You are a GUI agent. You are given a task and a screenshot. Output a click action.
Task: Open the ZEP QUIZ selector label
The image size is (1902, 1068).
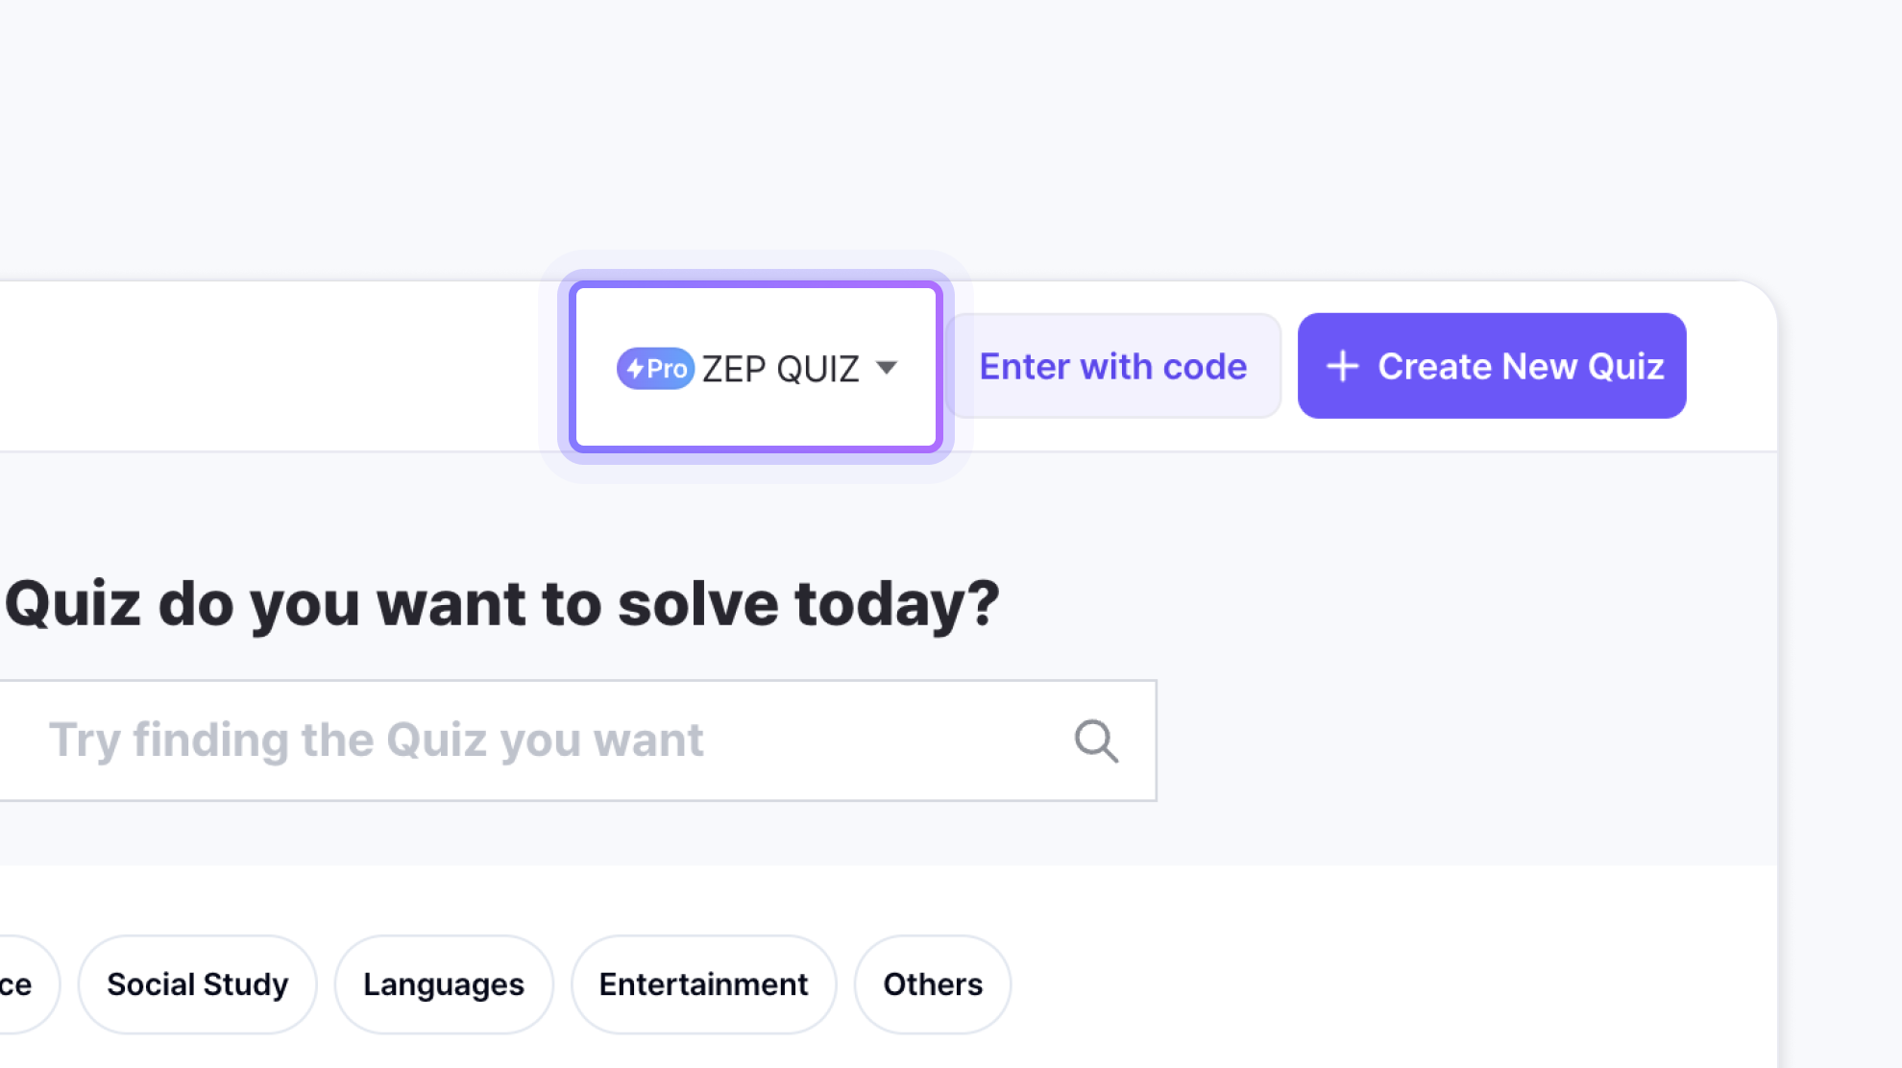[x=780, y=369]
